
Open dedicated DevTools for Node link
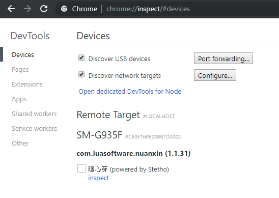click(x=130, y=92)
